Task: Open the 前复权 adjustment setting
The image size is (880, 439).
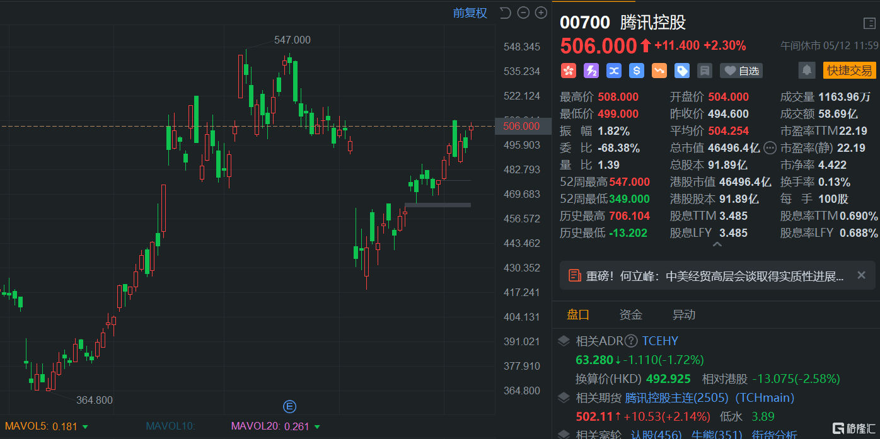Action: pyautogui.click(x=470, y=13)
